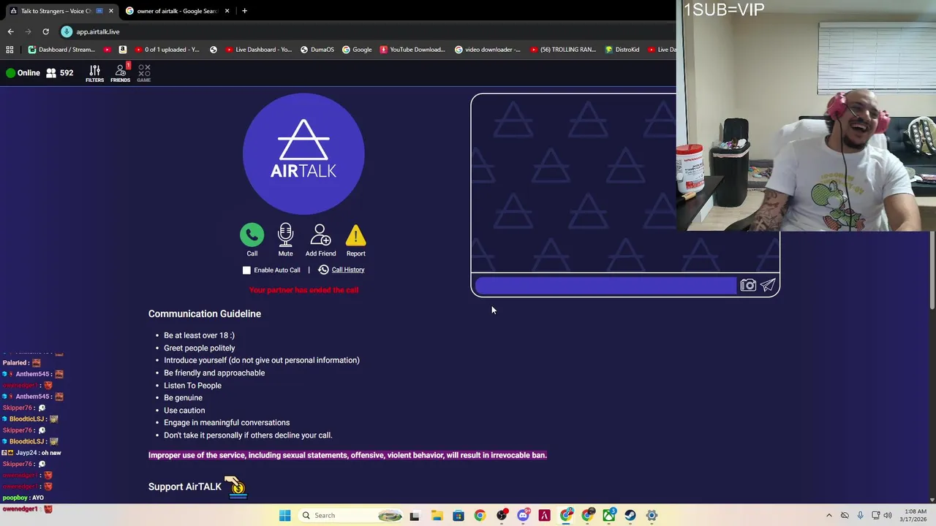Open the Live Dashboard bookmark
Screen dimensions: 936x526
coord(259,50)
